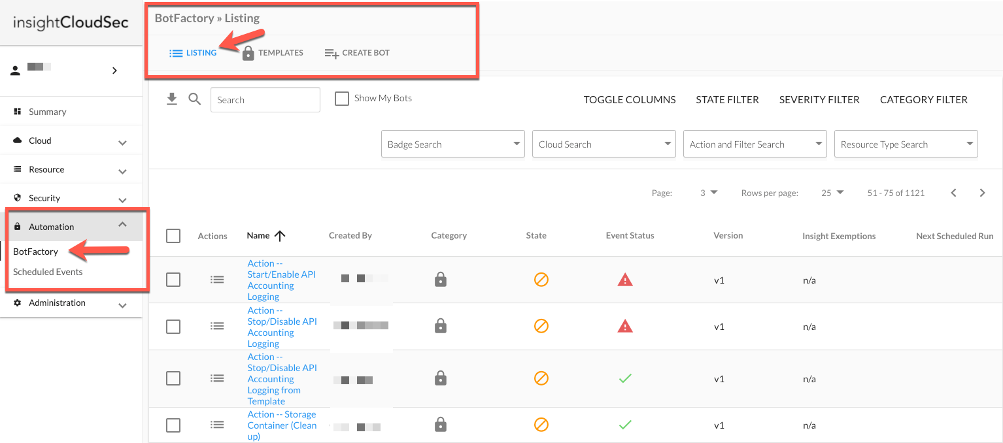1003x443 pixels.
Task: Click inside the Search text field
Action: tap(265, 99)
